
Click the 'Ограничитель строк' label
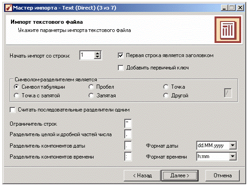tap(33, 124)
